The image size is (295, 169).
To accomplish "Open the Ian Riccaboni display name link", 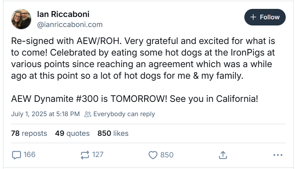I will (x=63, y=14).
